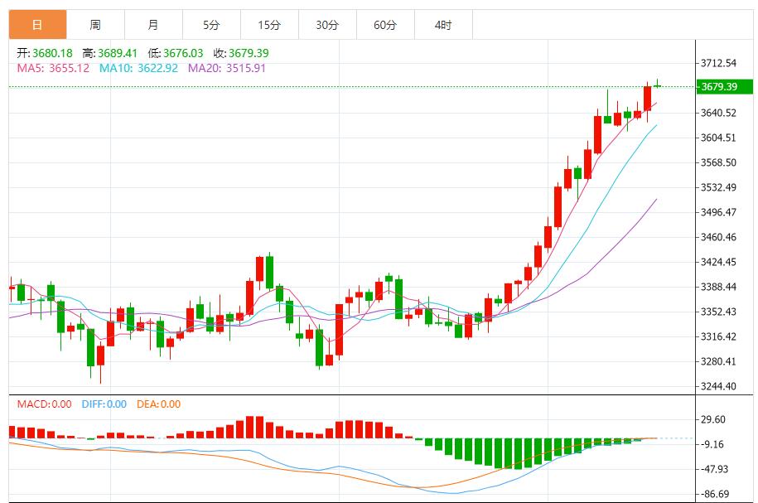Screen dimensions: 758x503
Task: Click the MA10: 3622.92 indicator label
Action: point(138,68)
